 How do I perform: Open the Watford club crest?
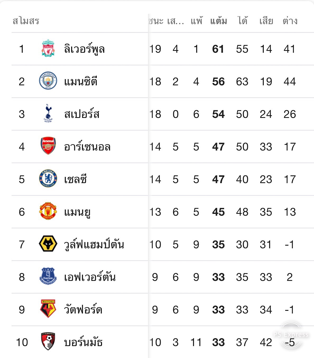tap(48, 309)
